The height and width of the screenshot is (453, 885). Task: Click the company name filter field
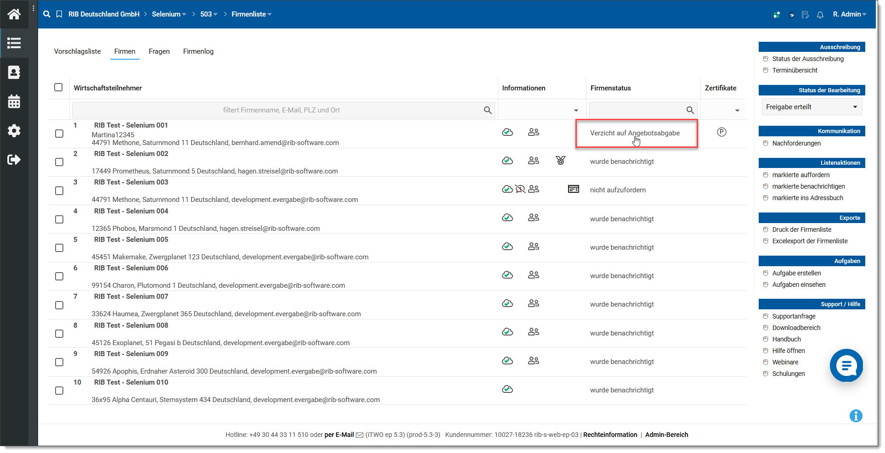pos(283,110)
